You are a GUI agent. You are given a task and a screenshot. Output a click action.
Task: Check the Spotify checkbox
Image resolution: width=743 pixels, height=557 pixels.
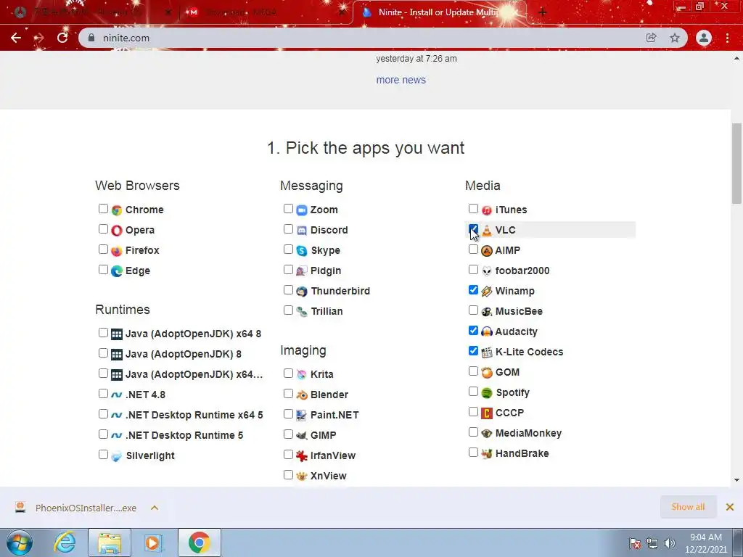point(473,392)
